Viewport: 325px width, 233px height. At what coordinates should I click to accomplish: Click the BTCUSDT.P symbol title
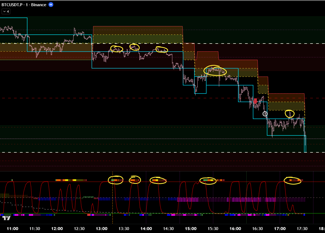tap(12, 5)
